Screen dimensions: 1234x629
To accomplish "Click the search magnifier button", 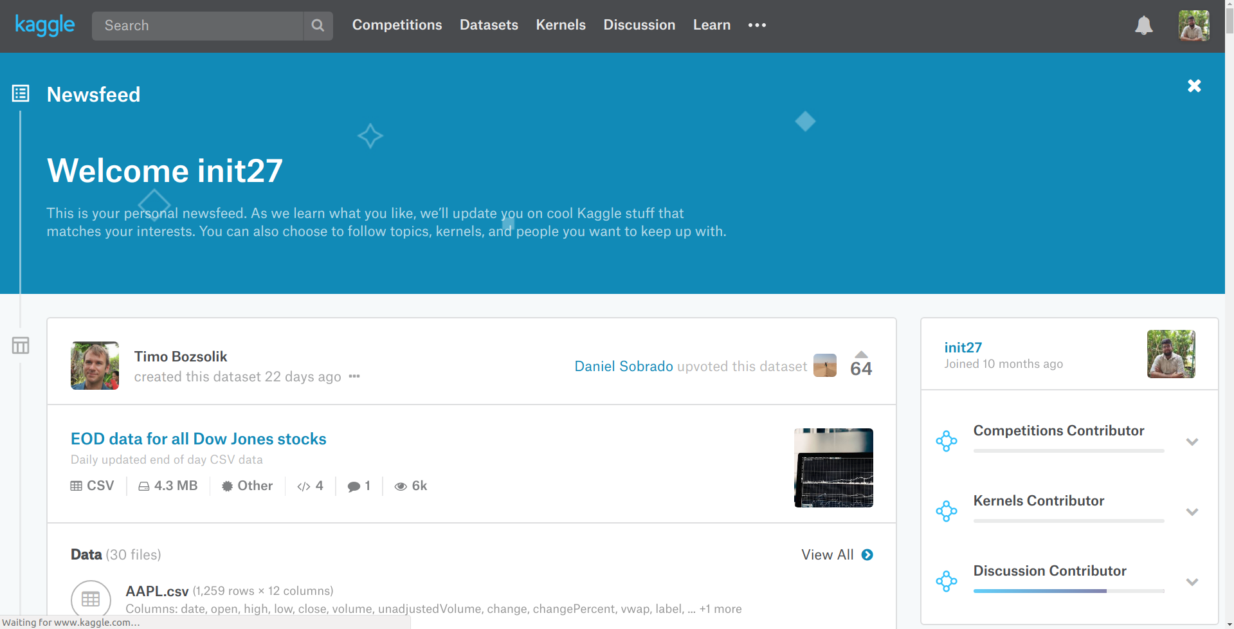I will [318, 26].
